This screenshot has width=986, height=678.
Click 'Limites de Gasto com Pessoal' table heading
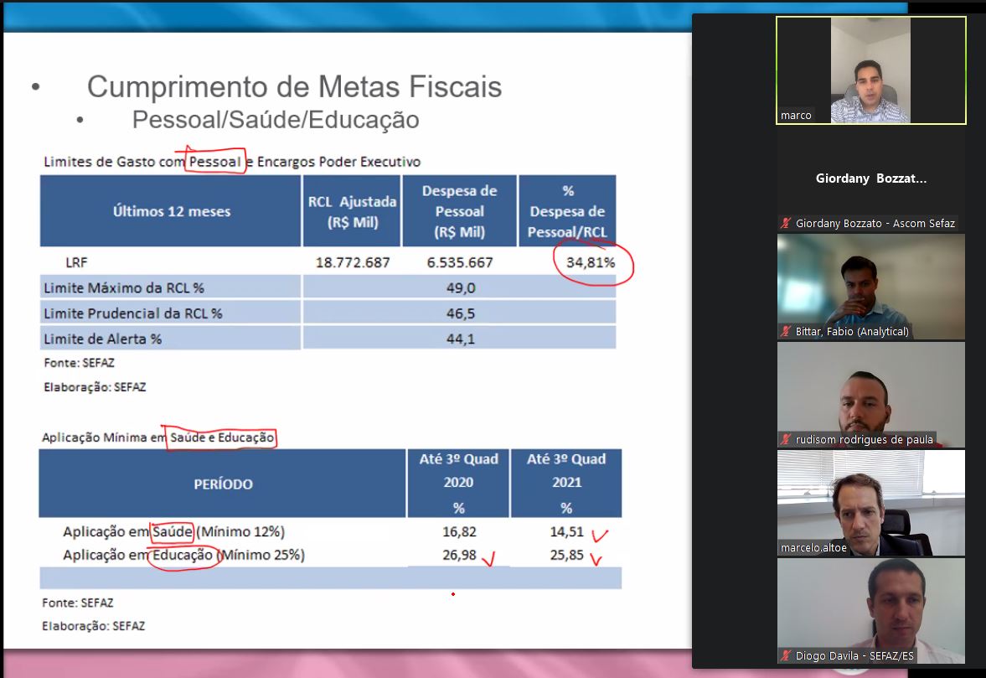coord(232,163)
